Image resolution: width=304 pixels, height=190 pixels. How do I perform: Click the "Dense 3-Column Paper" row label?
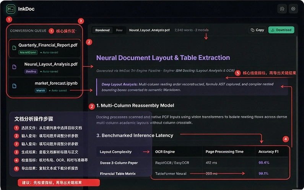click(119, 163)
